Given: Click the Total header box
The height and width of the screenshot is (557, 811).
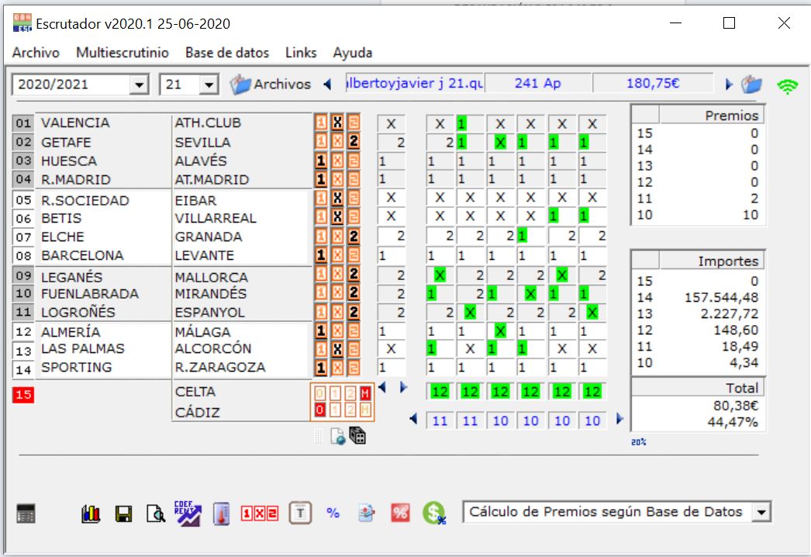Looking at the screenshot, I should 697,388.
